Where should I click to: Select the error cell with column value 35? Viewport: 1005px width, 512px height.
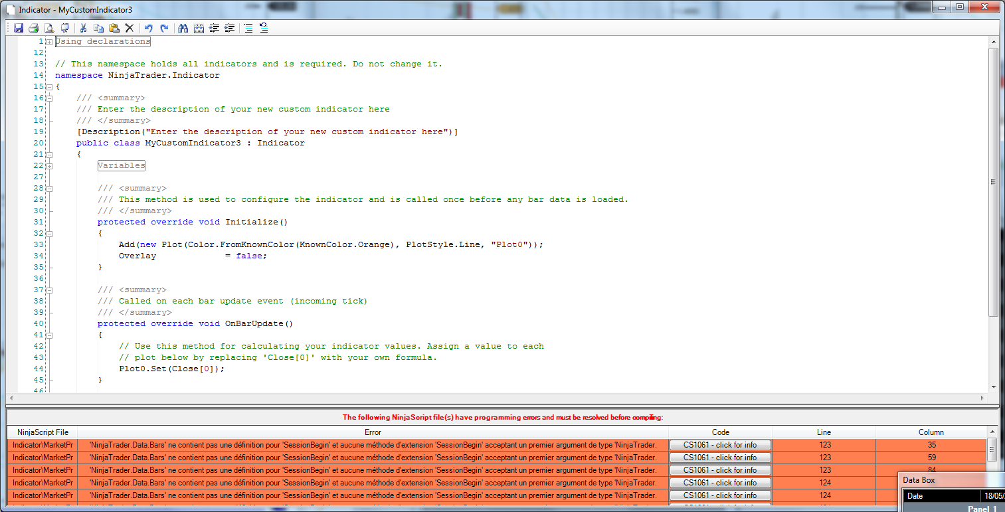click(931, 445)
